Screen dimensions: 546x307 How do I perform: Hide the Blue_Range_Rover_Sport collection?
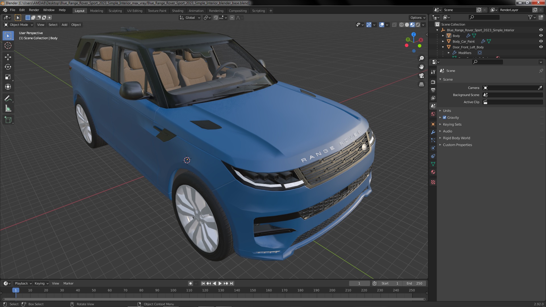click(x=541, y=30)
